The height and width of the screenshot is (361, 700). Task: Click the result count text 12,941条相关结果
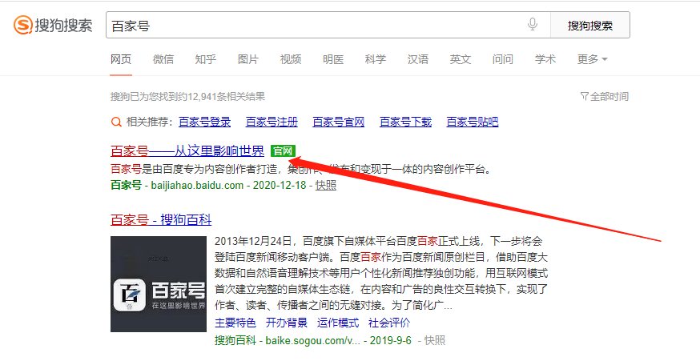pos(227,96)
